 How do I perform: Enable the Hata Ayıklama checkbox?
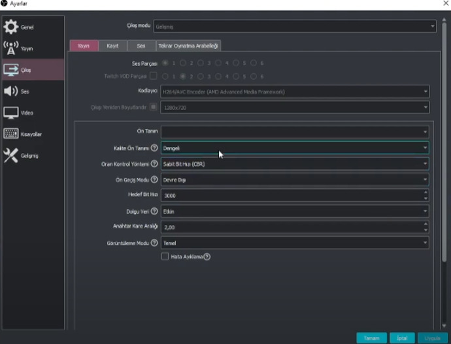[165, 256]
